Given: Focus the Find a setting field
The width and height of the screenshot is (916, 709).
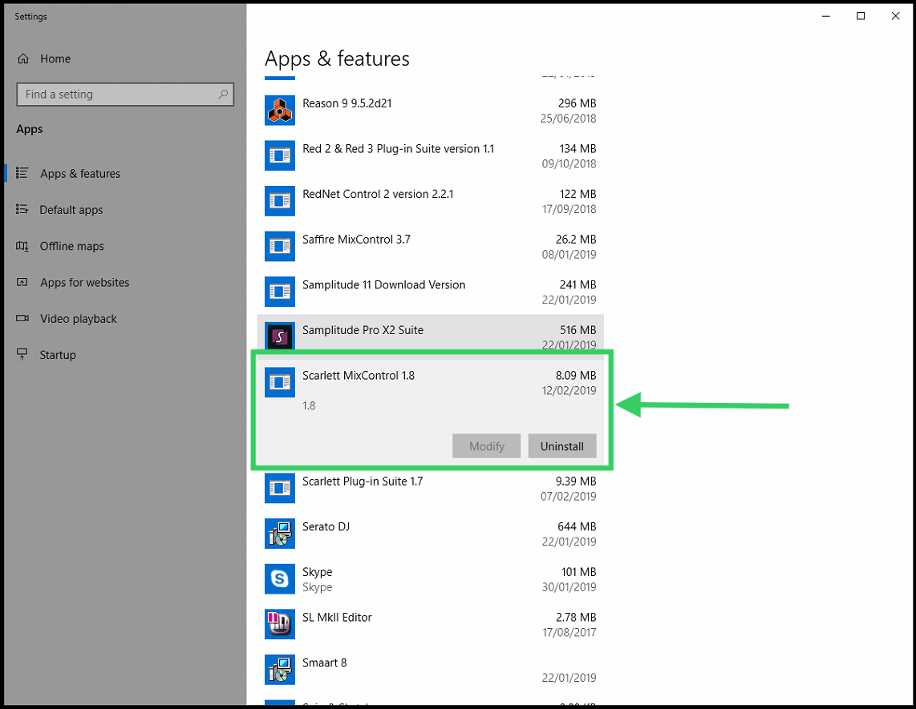Looking at the screenshot, I should (x=125, y=94).
